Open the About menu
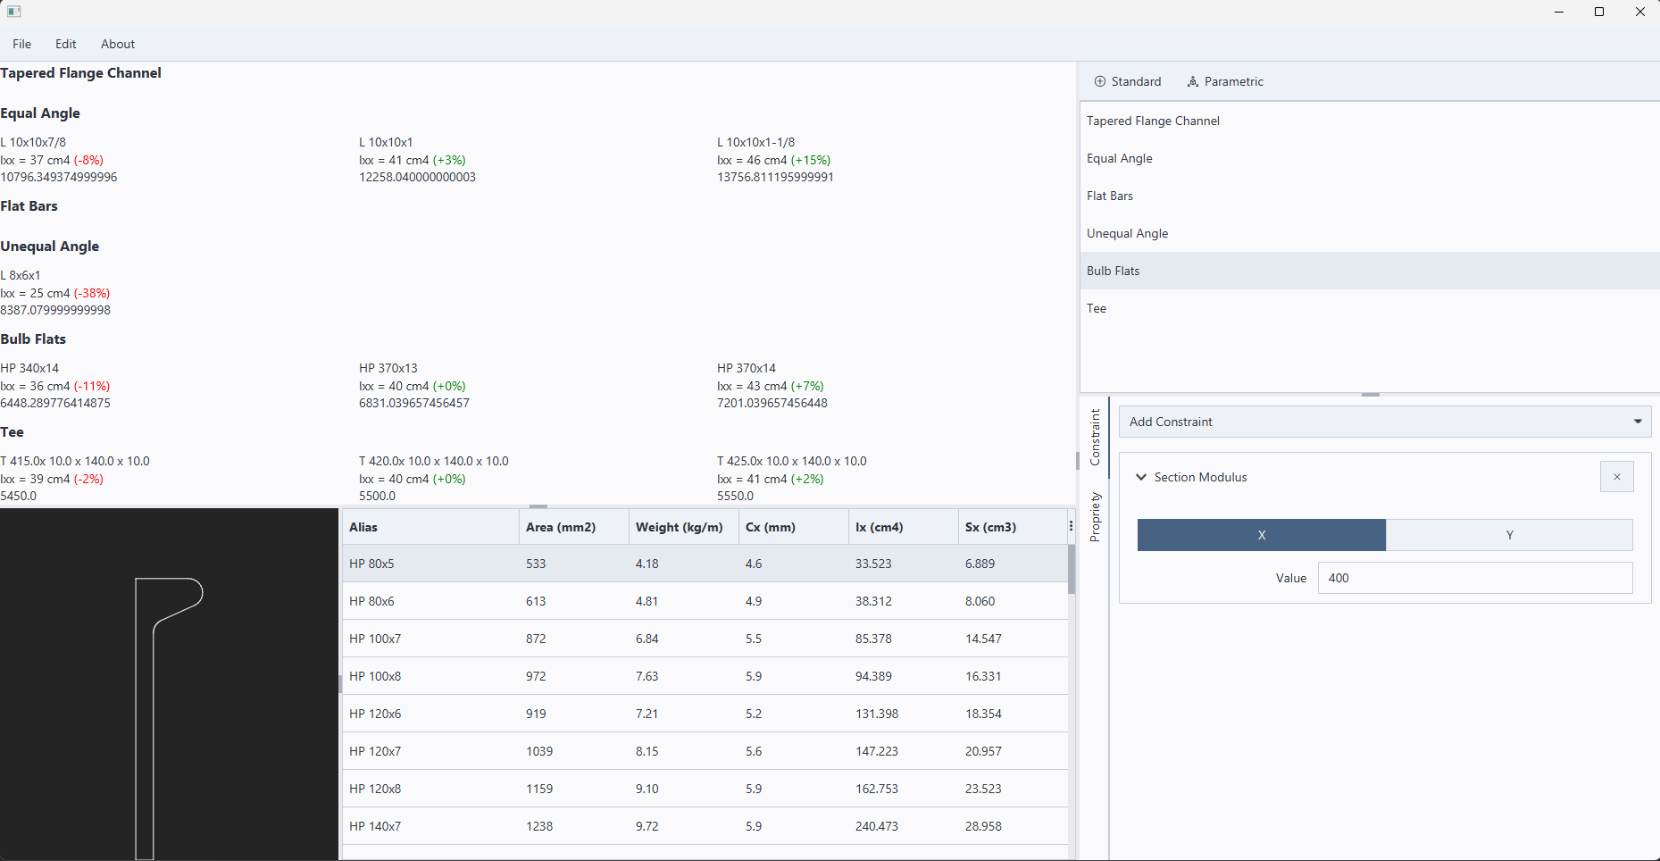 point(117,44)
